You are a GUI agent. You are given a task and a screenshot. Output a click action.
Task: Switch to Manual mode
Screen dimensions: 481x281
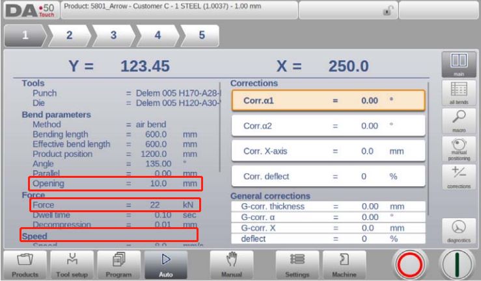232,265
